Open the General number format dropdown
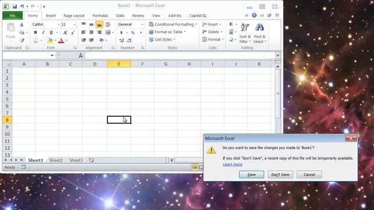Screen dimensions: 374x210 [x=143, y=24]
